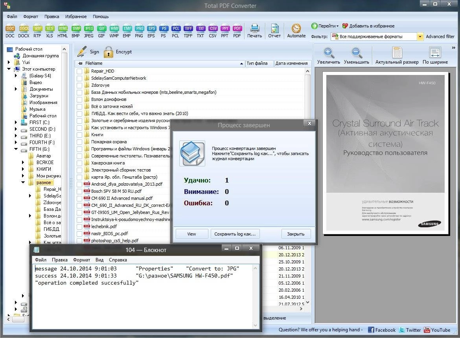
Task: Click the Encrypt padlock icon
Action: click(x=108, y=52)
